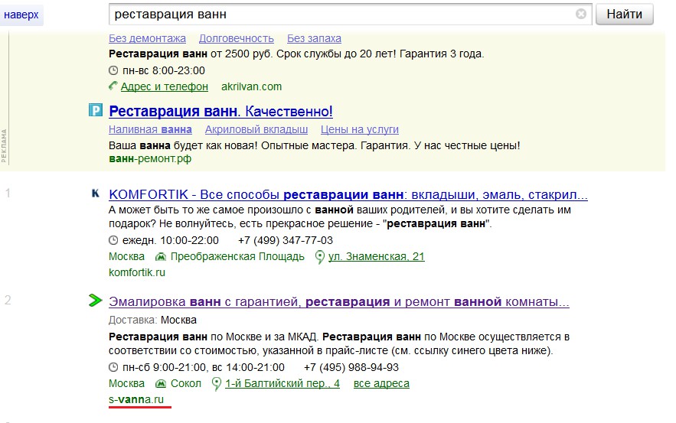Viewport: 676px width, 423px height.
Task: Clear the search field with the X icon
Action: [x=581, y=15]
